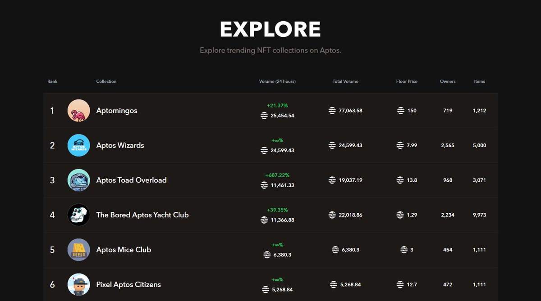Image resolution: width=541 pixels, height=301 pixels.
Task: Click Aptos coin icon beside floor price 150
Action: point(400,110)
